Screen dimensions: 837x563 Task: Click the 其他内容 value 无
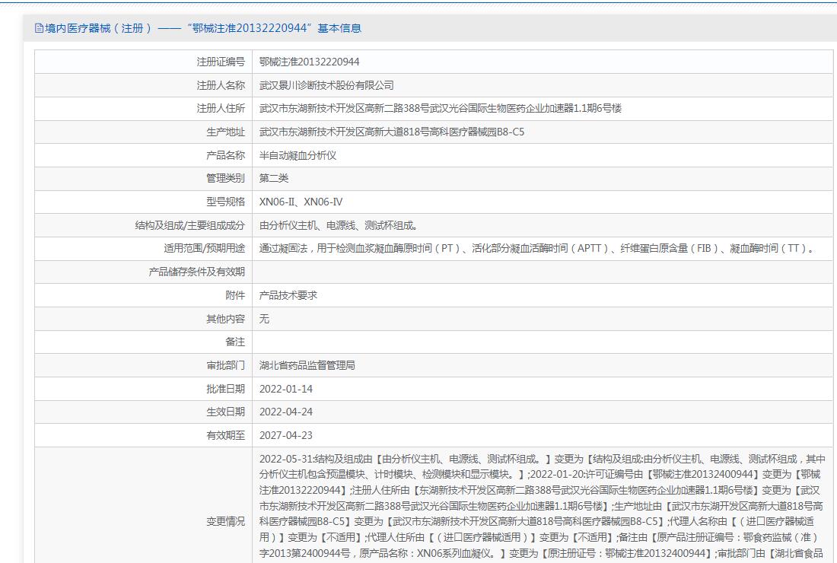point(264,319)
